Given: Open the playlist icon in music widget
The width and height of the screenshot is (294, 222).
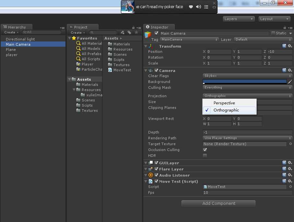Looking at the screenshot, I should coord(206,7).
